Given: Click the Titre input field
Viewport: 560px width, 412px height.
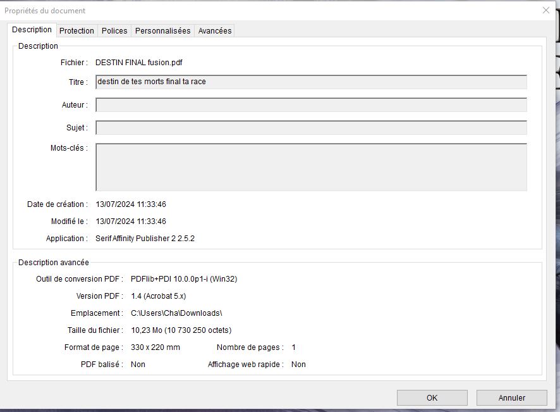Looking at the screenshot, I should click(311, 82).
